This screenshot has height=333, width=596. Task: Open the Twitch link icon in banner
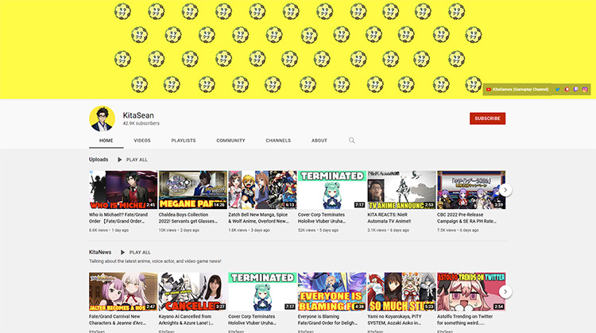(576, 89)
